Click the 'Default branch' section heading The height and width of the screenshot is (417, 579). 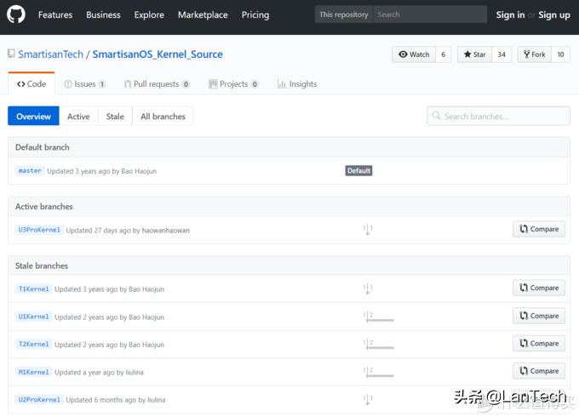pyautogui.click(x=43, y=147)
